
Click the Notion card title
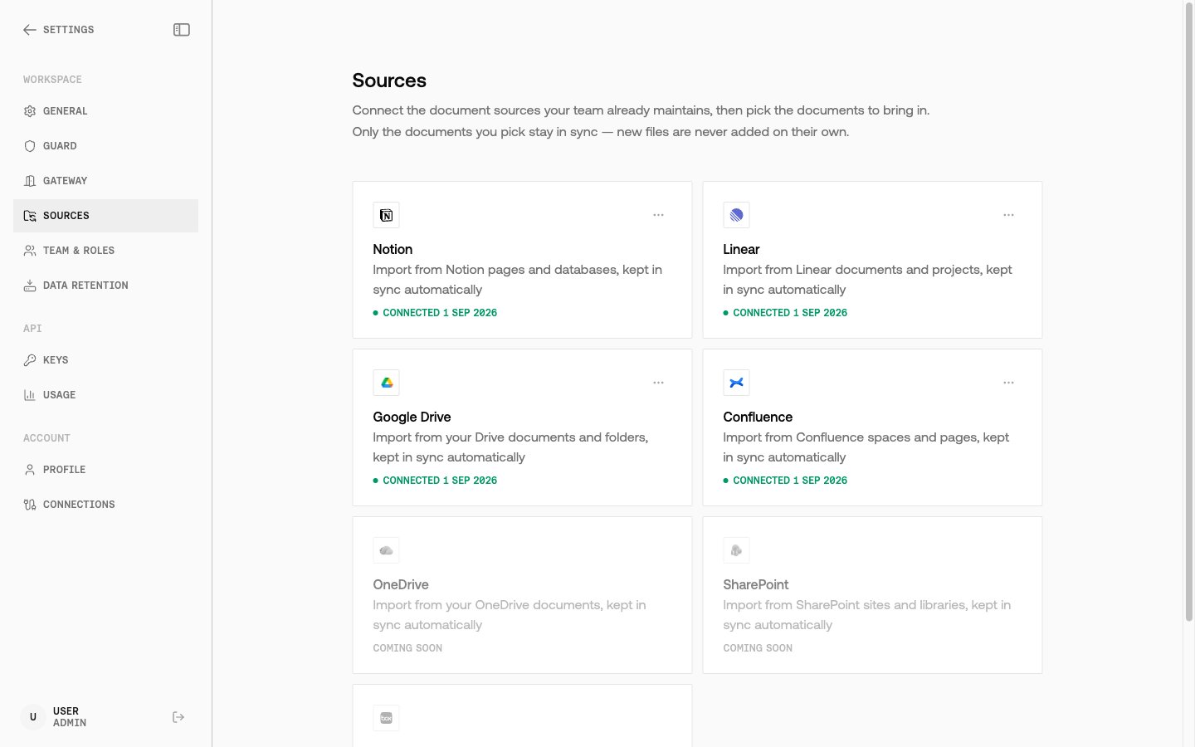393,250
